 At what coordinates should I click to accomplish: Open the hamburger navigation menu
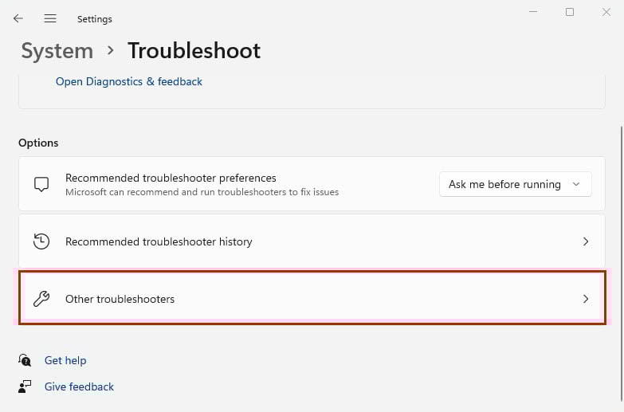click(50, 18)
